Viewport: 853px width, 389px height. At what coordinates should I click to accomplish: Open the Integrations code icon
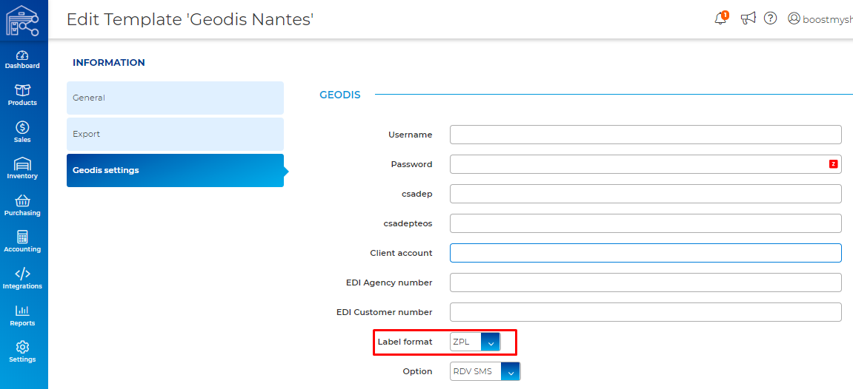[x=22, y=274]
